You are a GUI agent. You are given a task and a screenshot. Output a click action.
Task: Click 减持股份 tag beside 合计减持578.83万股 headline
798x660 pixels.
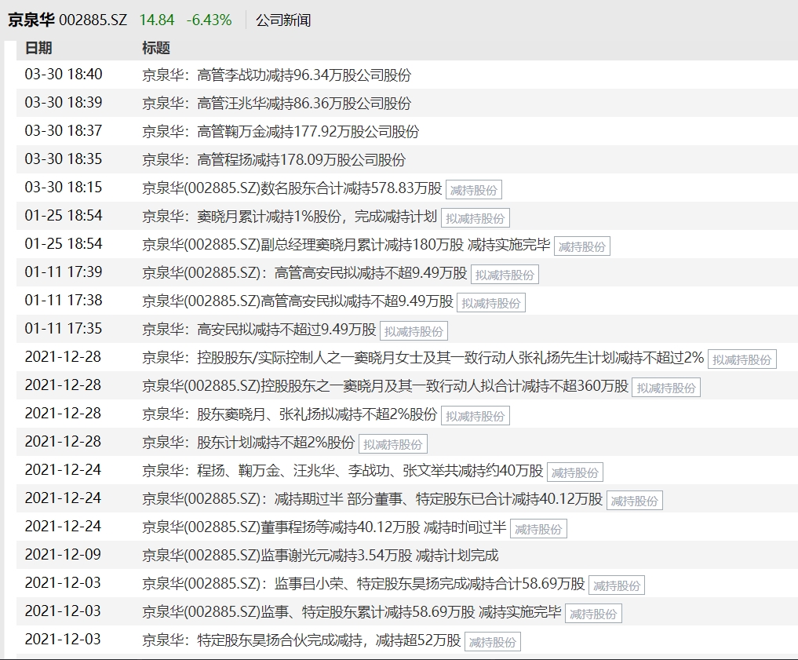tap(473, 189)
